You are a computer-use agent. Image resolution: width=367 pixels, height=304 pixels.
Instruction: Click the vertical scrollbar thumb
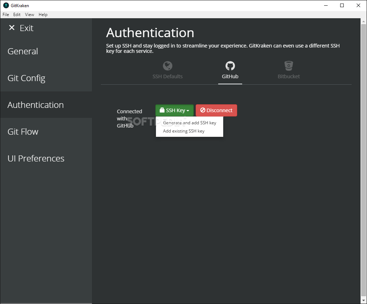(x=363, y=160)
